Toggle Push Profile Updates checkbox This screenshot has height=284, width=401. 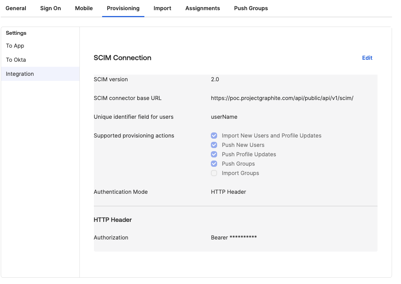coord(214,154)
